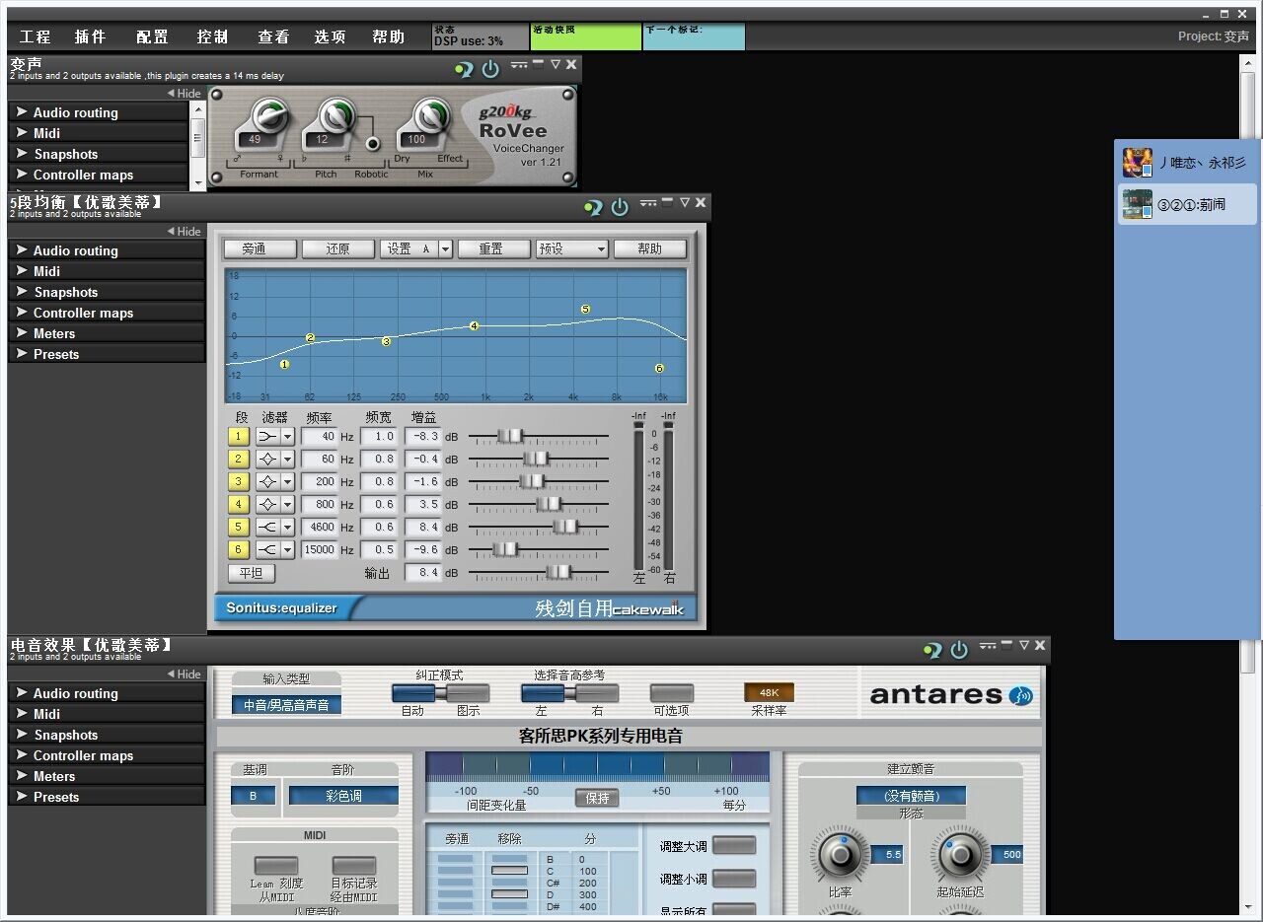Image resolution: width=1263 pixels, height=922 pixels.
Task: Open filter type dropdown for band 2
Action: coord(288,459)
